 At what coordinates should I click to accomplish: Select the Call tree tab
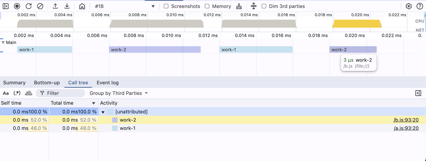tap(78, 83)
